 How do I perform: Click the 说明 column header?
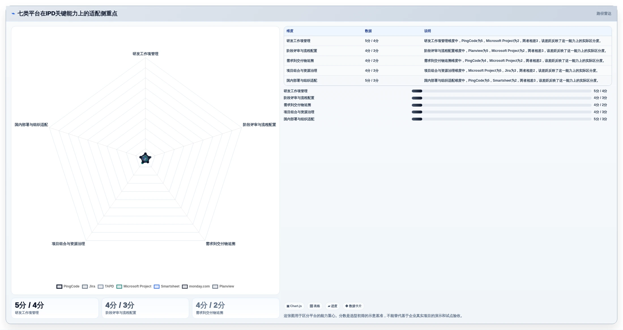pyautogui.click(x=427, y=31)
